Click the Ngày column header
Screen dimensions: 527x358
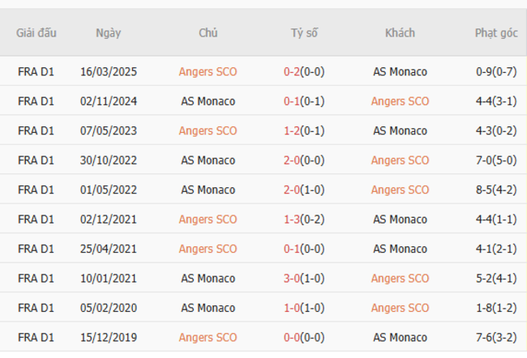pyautogui.click(x=108, y=33)
